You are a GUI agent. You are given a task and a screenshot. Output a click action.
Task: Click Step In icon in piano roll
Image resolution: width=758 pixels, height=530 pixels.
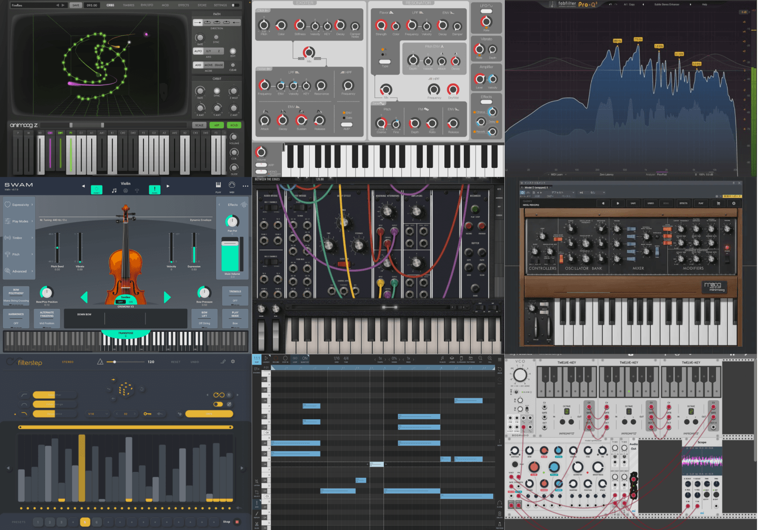[x=285, y=359]
